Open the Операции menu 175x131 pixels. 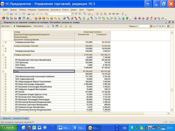tap(32, 10)
